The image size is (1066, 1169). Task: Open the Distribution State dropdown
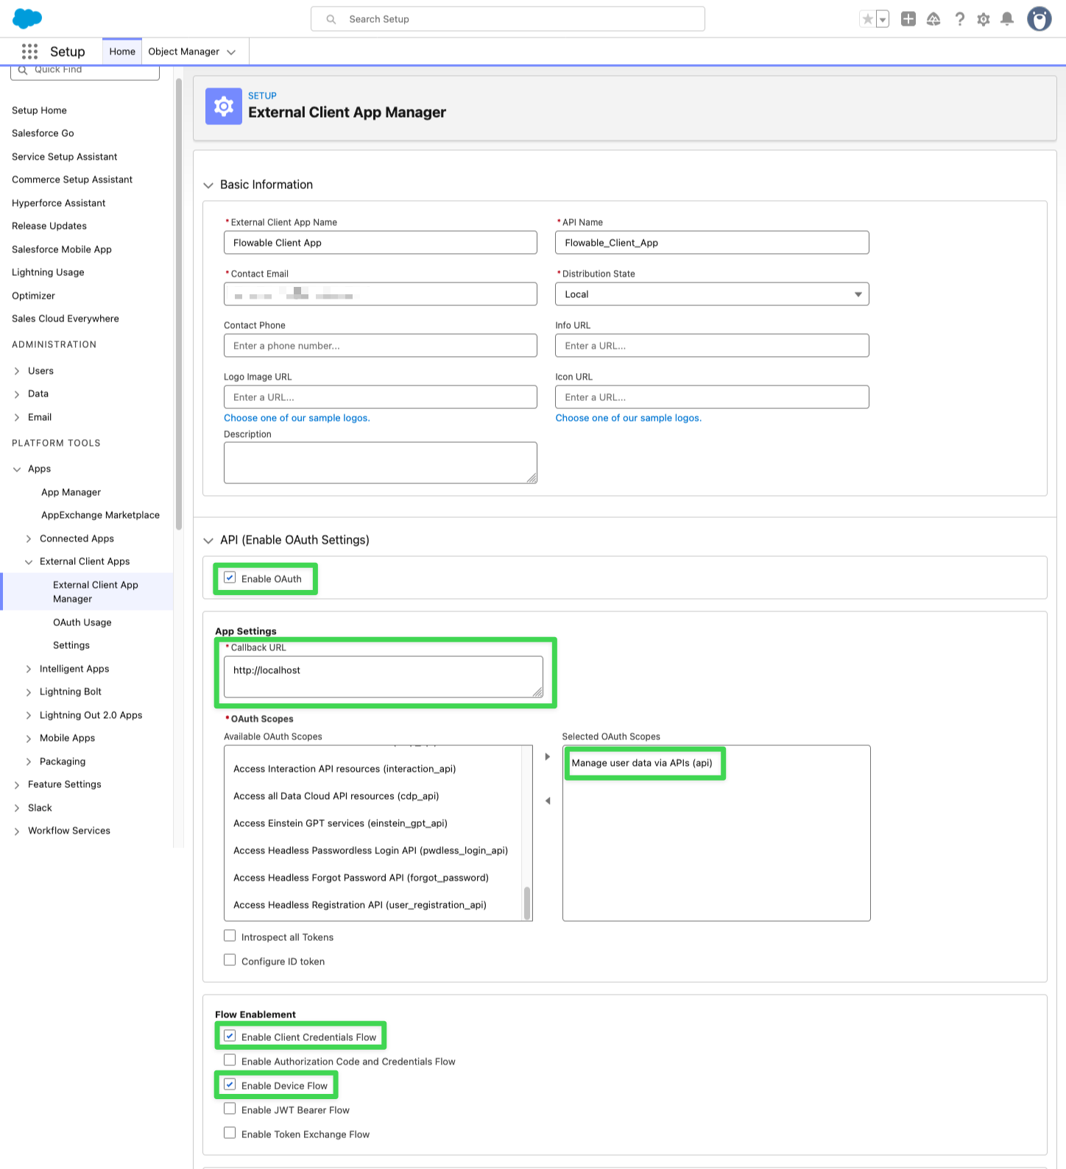tap(712, 294)
